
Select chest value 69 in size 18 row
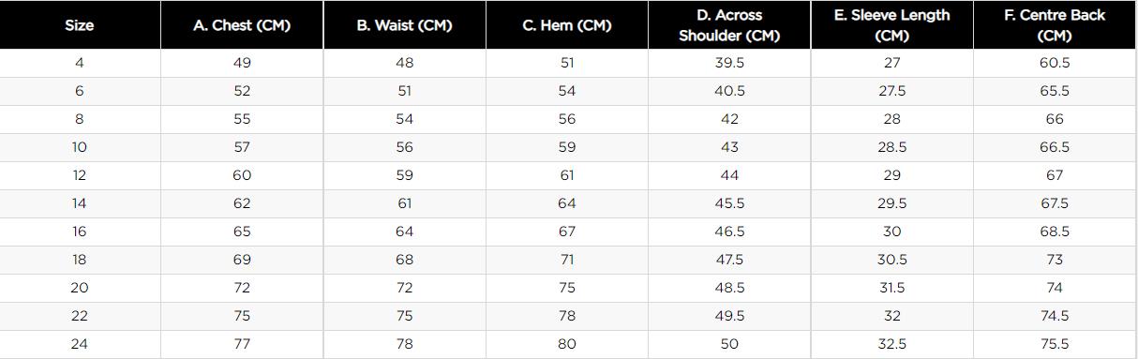(x=242, y=260)
